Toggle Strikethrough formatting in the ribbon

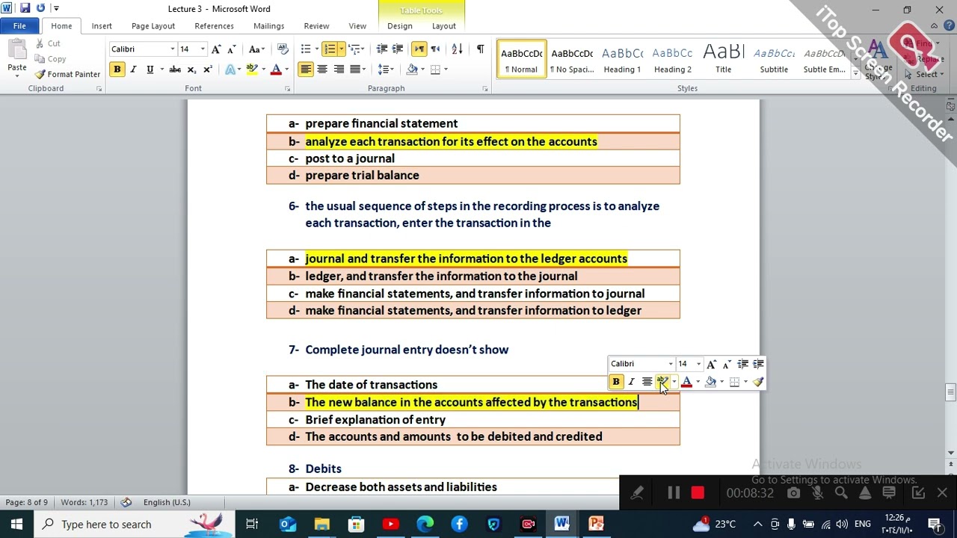(175, 69)
